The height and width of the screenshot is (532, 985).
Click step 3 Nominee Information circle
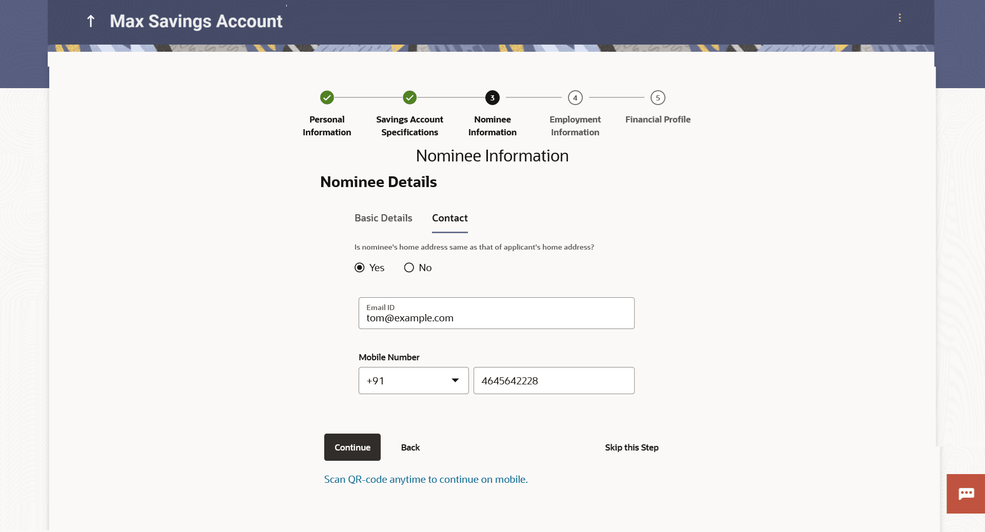493,97
